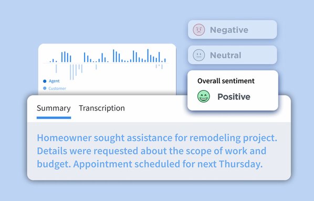Select the Neutral sentiment option

232,55
